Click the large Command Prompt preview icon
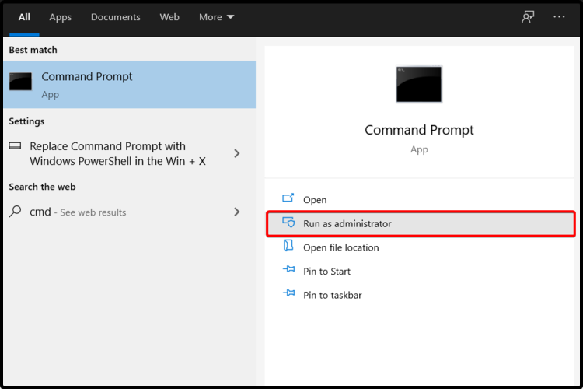 (419, 84)
